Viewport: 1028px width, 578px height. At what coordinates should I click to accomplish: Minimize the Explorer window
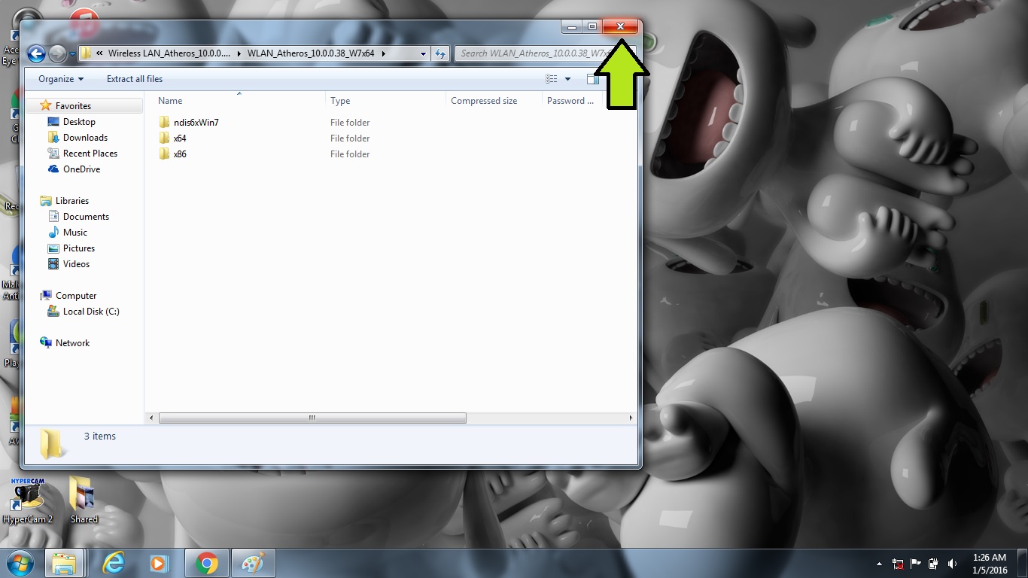coord(572,27)
